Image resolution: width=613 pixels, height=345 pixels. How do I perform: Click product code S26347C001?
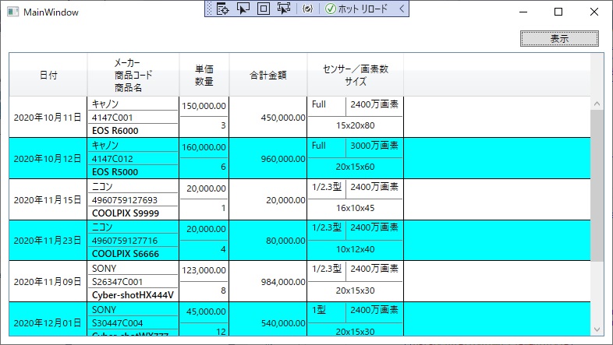click(117, 282)
